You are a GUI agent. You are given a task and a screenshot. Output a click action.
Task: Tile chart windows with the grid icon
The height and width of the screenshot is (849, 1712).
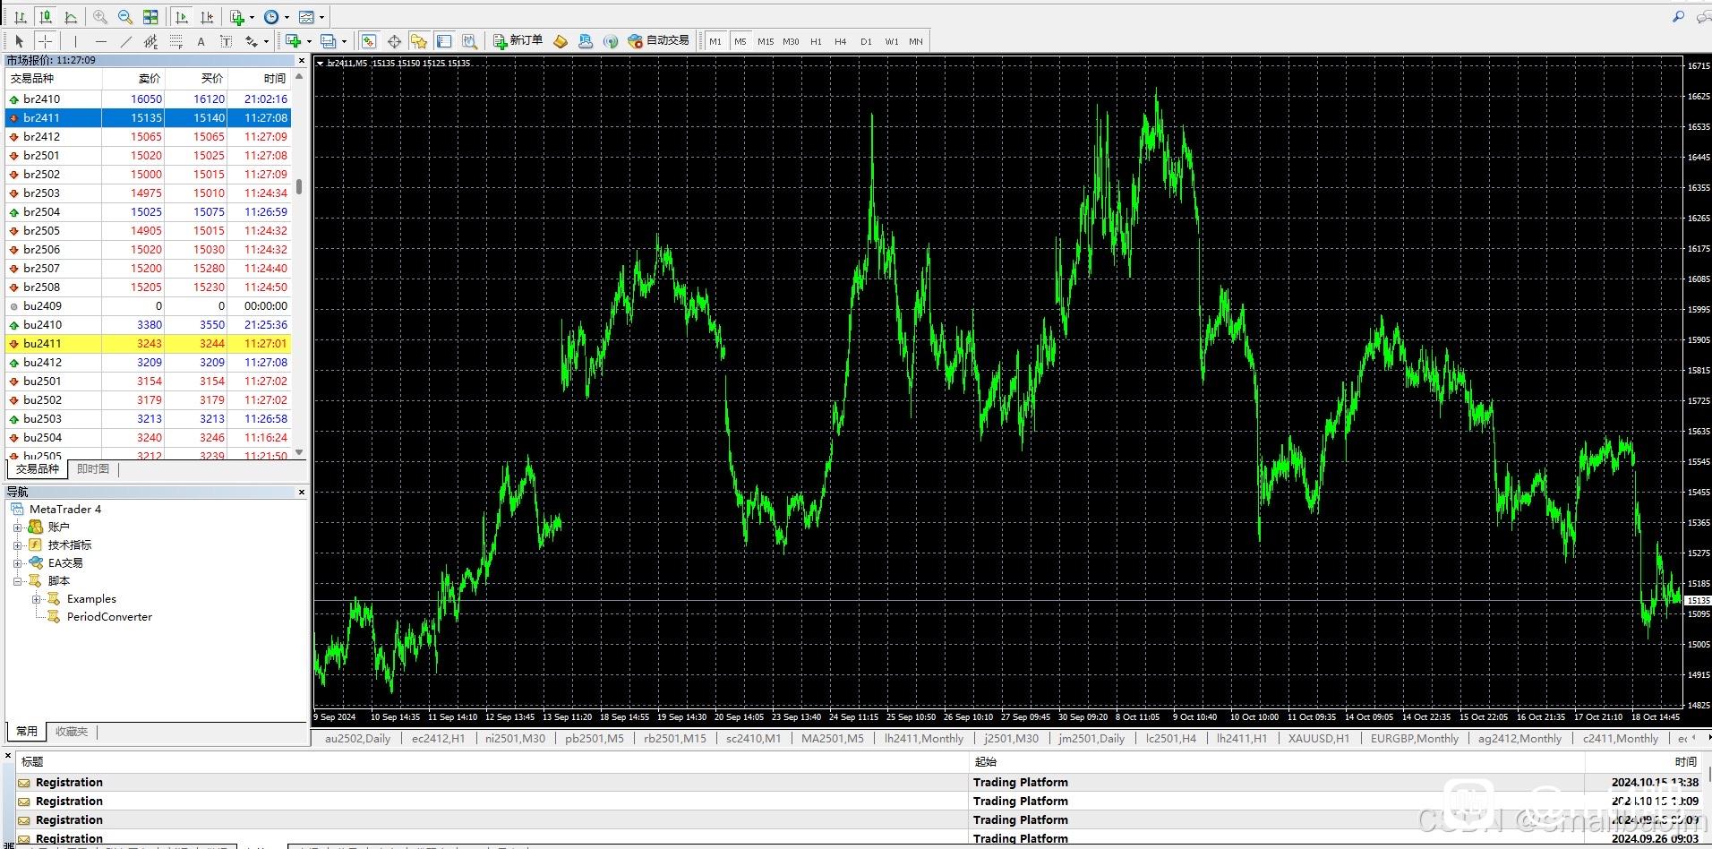[x=150, y=17]
